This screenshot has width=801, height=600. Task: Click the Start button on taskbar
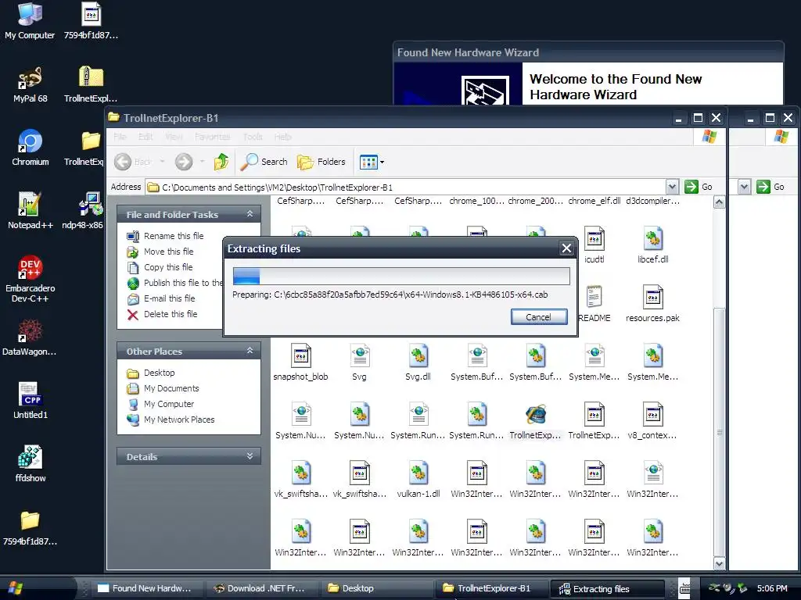(x=16, y=588)
